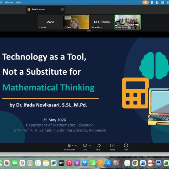The width and height of the screenshot is (169, 169).
Task: Click the teal brain graphic on the slide
Action: coord(154,65)
